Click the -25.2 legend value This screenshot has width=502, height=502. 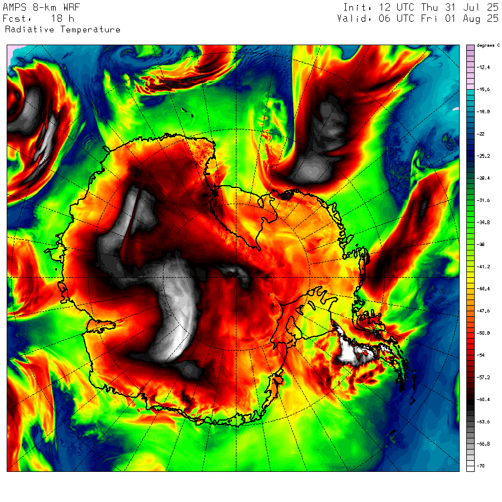coord(483,156)
